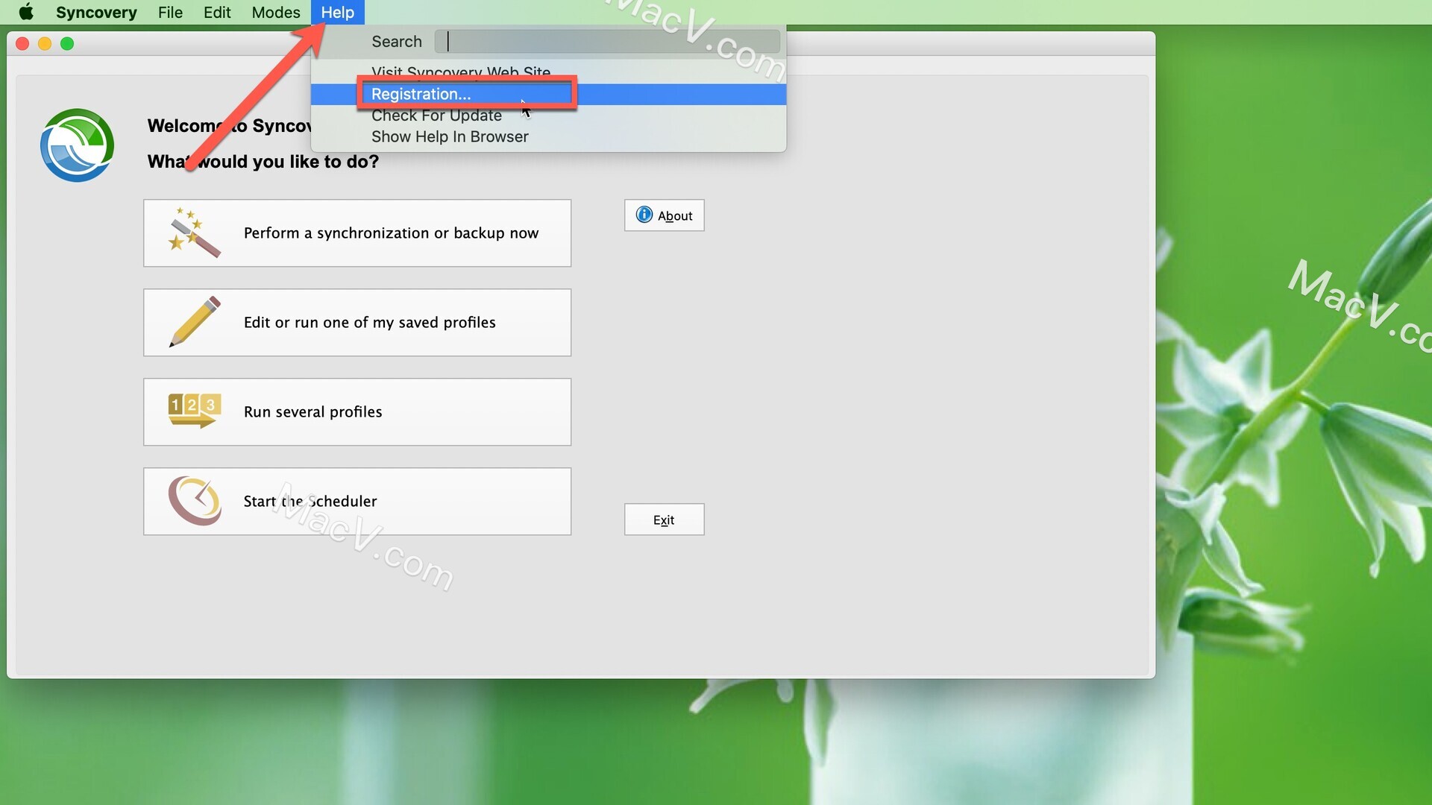The image size is (1432, 805).
Task: Select Registration... from Help menu
Action: (x=548, y=94)
